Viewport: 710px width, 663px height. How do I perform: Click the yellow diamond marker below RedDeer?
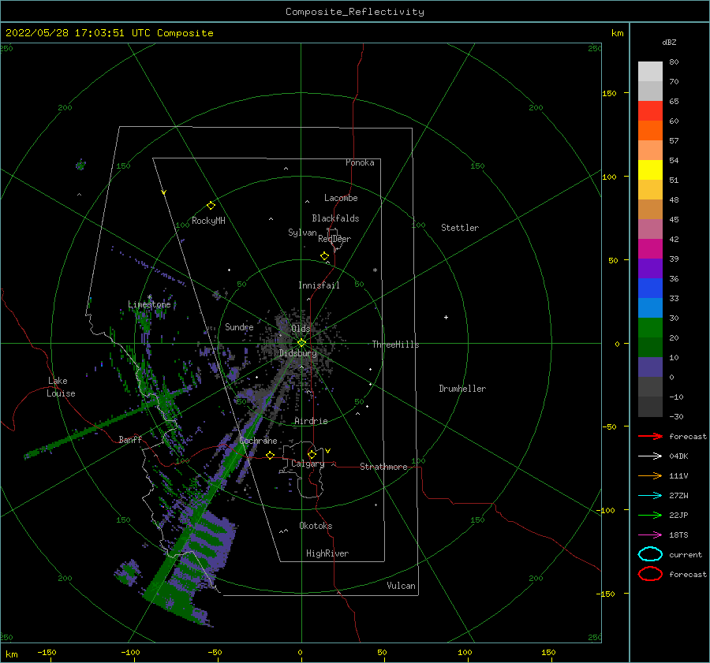(325, 256)
